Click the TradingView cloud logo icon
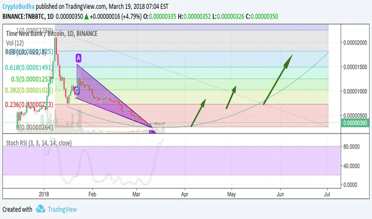The image size is (372, 219). coord(40,209)
